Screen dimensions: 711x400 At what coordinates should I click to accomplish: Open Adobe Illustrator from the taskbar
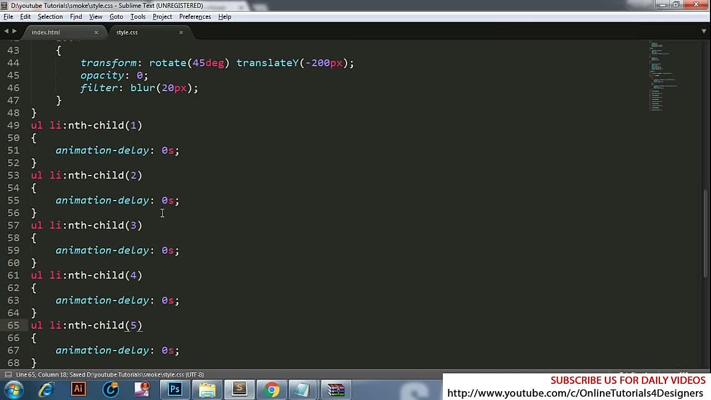tap(78, 389)
